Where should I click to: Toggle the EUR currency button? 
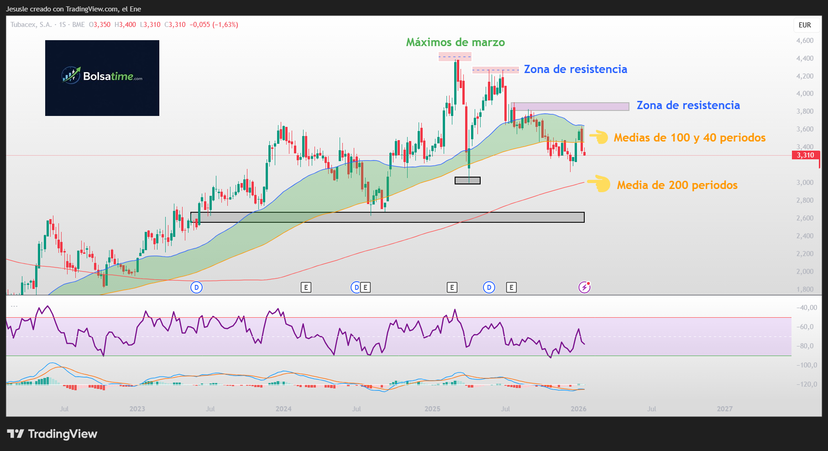[x=805, y=25]
